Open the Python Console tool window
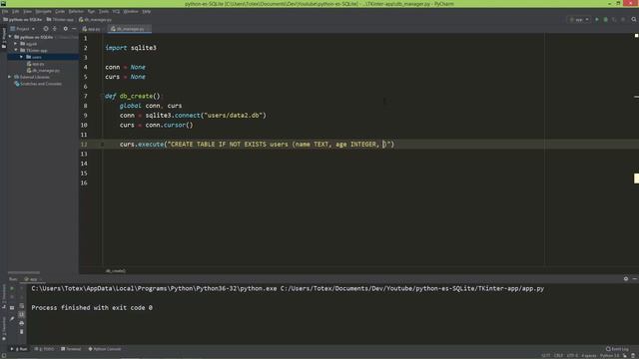Screen dimensions: 639x359 pos(105,349)
